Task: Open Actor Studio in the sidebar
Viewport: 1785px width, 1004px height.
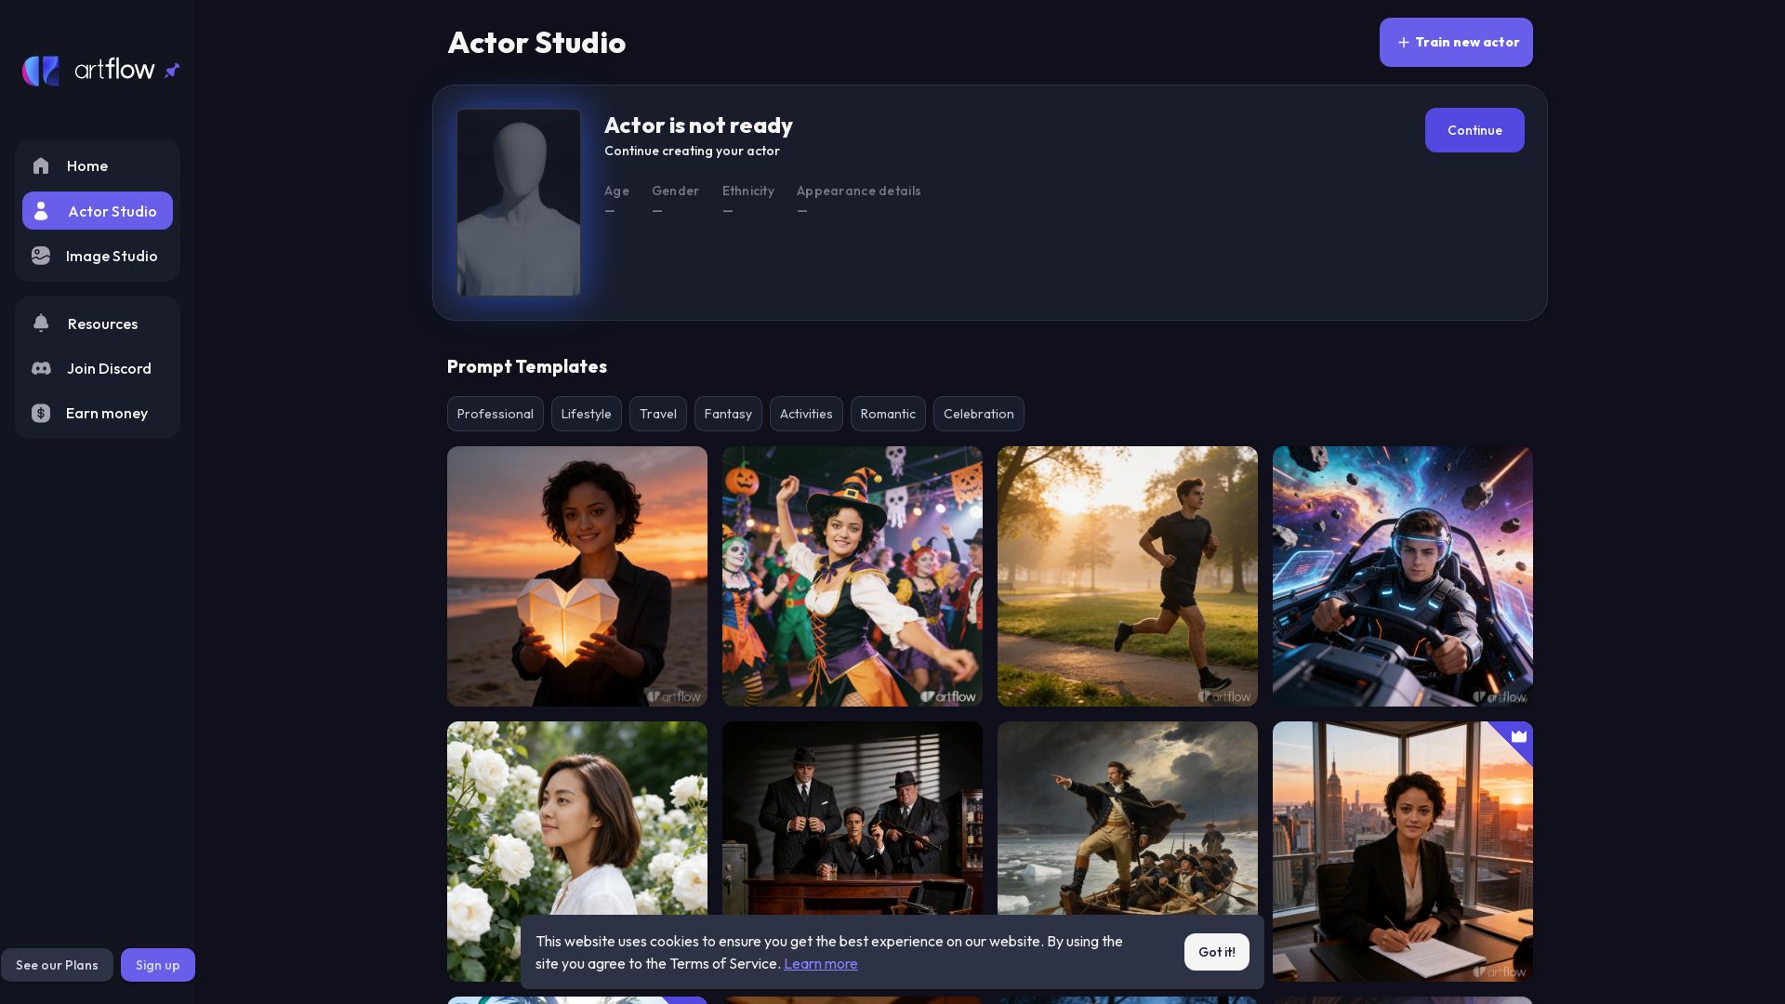Action: 98,211
